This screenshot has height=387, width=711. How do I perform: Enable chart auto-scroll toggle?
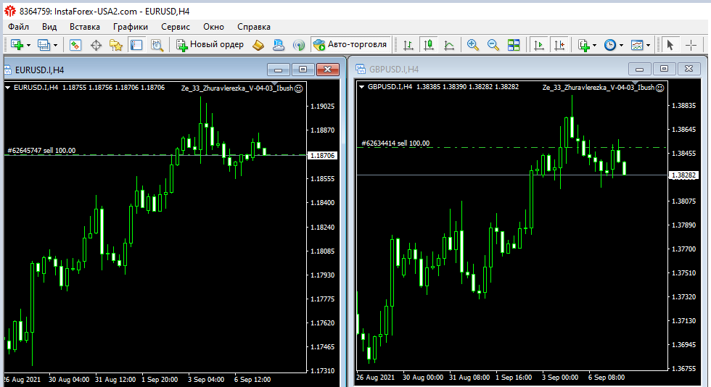538,45
